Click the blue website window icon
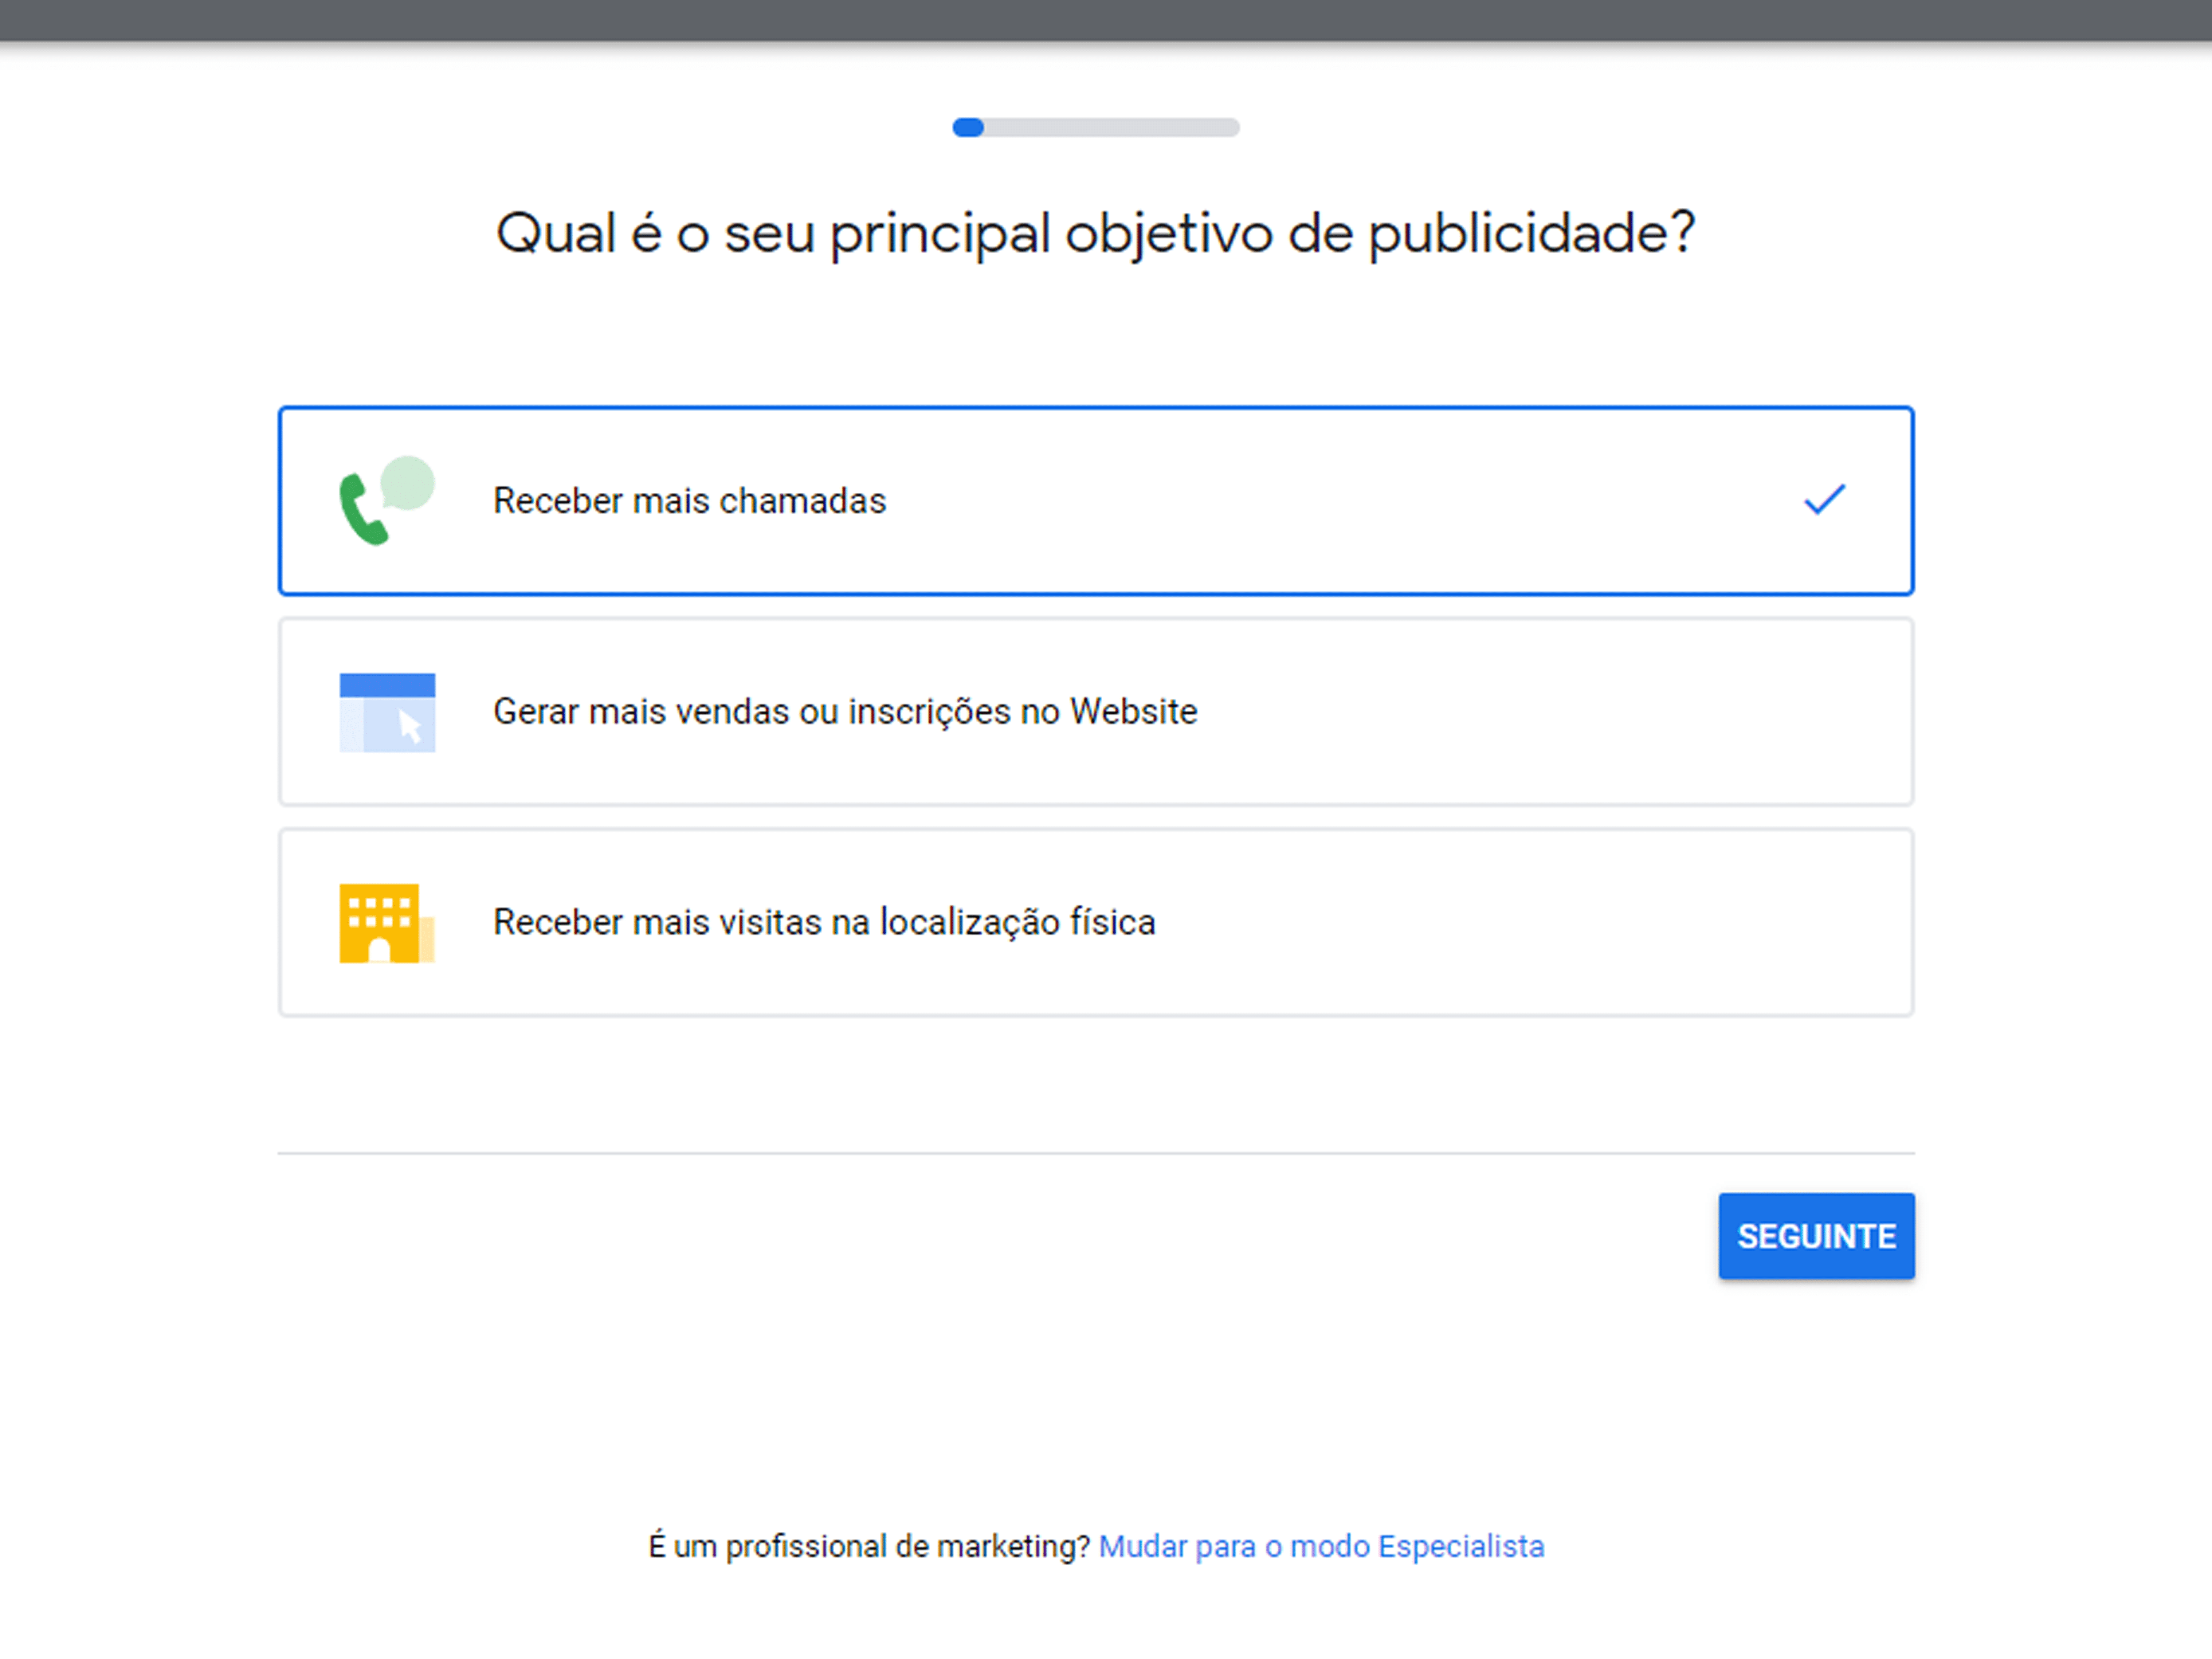2212x1659 pixels. click(387, 712)
